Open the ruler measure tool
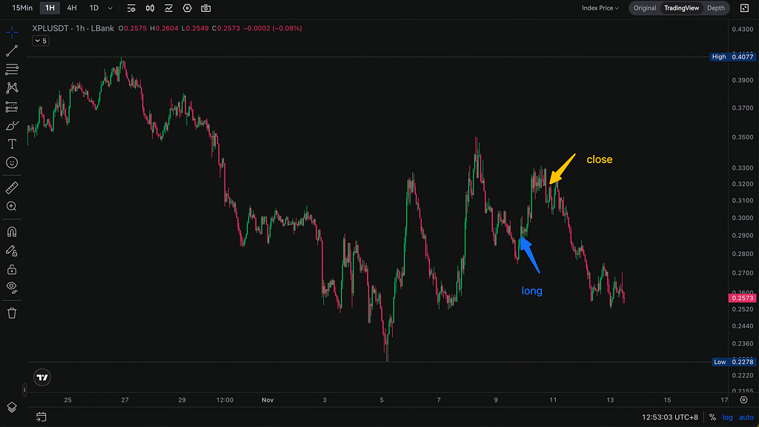Viewport: 759px width, 427px height. coord(12,188)
